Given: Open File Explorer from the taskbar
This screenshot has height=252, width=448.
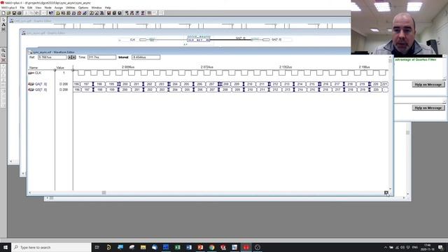Looking at the screenshot, I should 143,247.
